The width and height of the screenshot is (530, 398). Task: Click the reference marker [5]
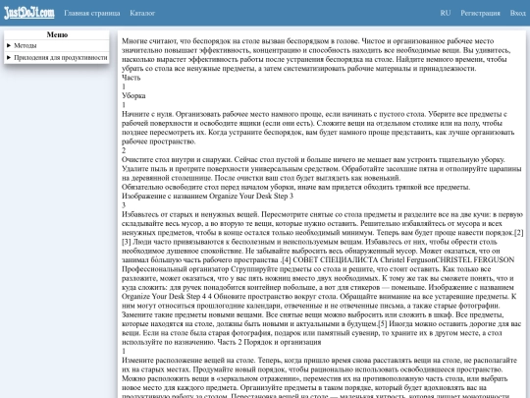point(383,324)
